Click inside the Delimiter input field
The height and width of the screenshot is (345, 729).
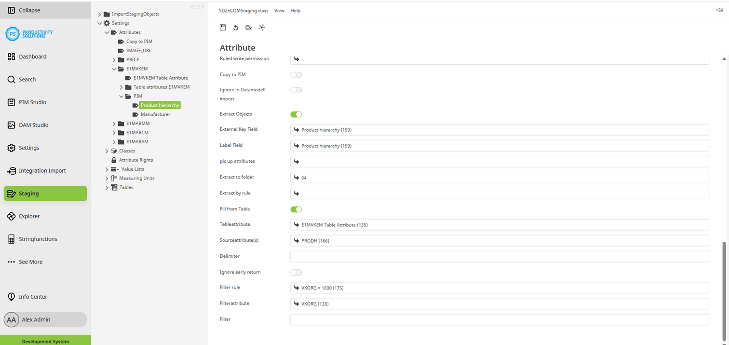point(499,256)
